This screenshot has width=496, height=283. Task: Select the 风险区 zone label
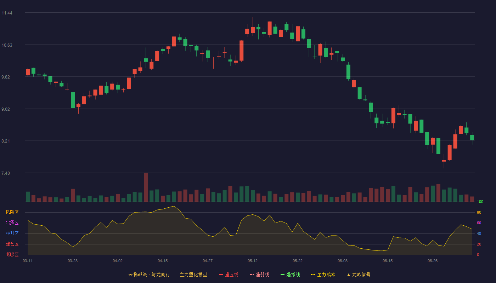12,212
